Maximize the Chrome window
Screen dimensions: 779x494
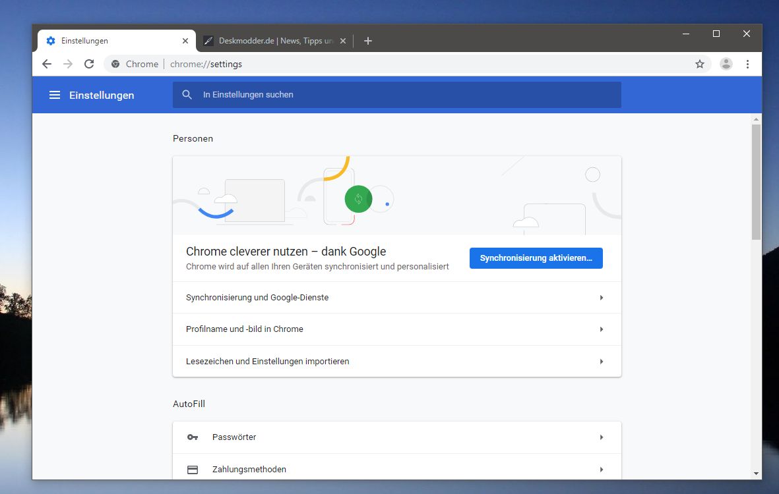point(716,34)
